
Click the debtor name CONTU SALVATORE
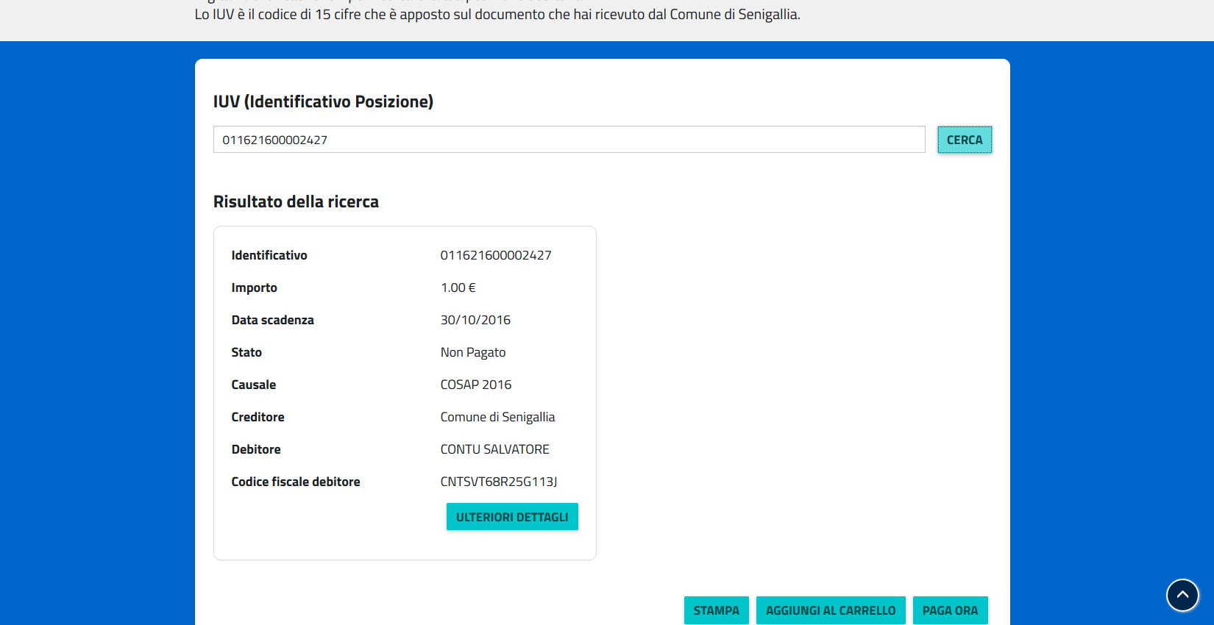[494, 449]
